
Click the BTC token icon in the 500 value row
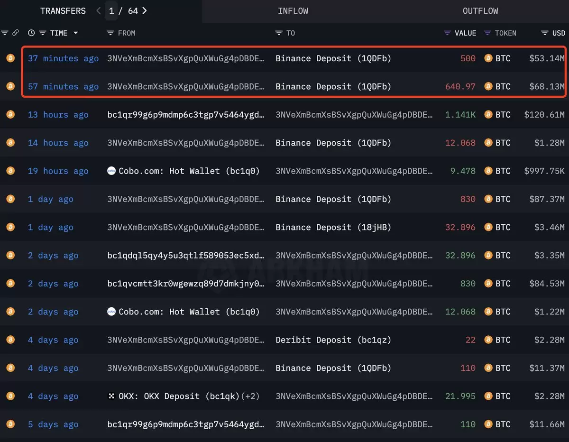pyautogui.click(x=488, y=58)
